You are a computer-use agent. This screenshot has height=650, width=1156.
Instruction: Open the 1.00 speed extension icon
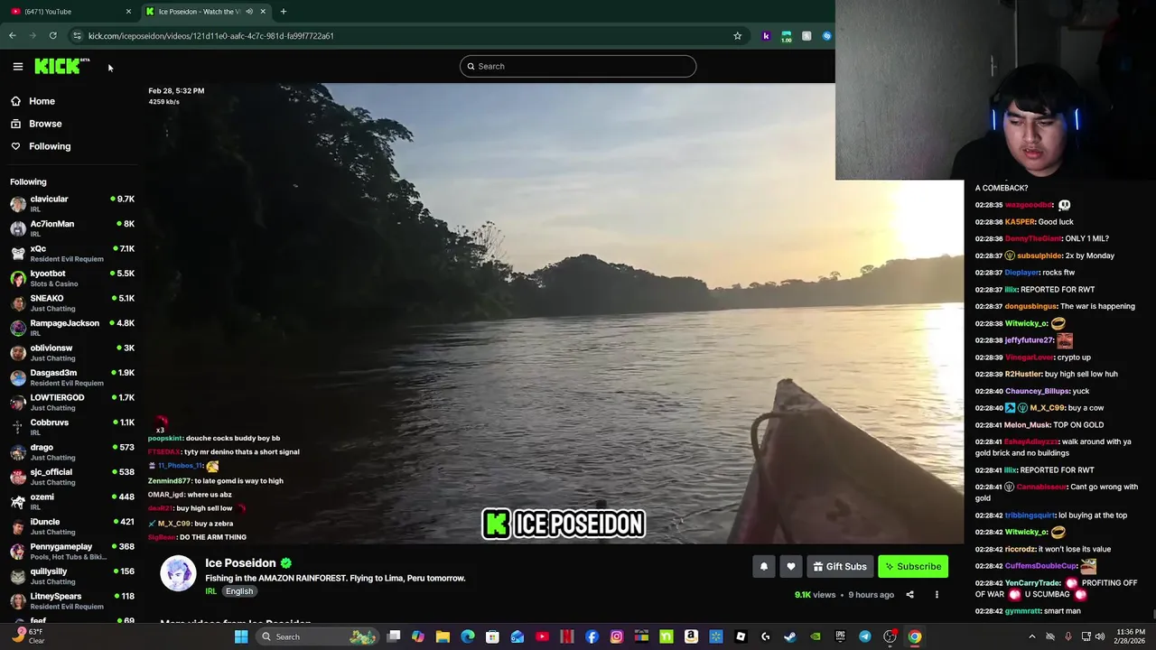pyautogui.click(x=787, y=36)
